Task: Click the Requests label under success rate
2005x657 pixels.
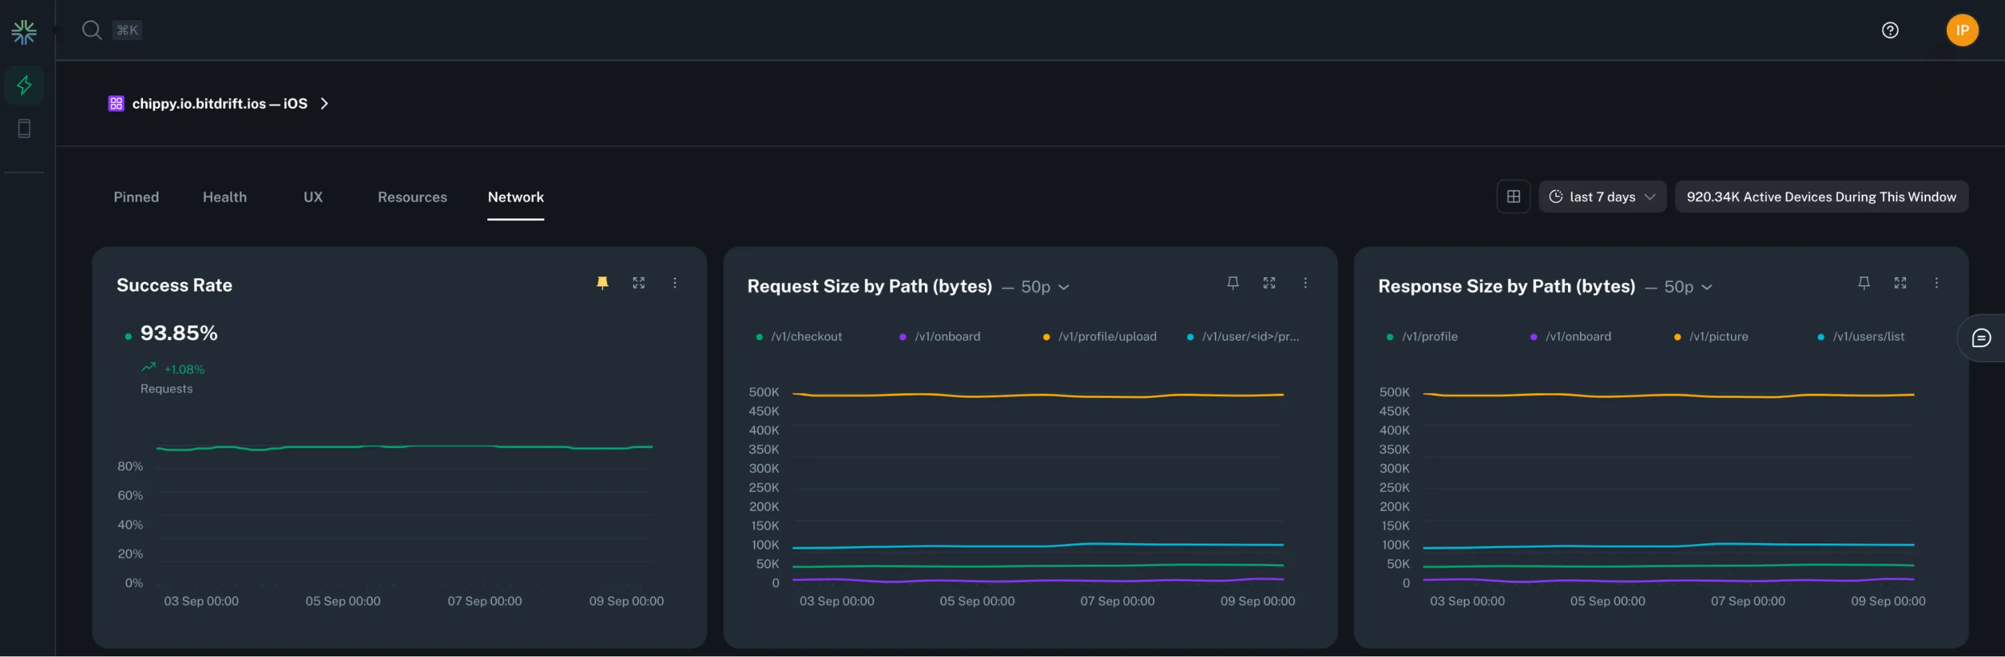Action: tap(166, 389)
